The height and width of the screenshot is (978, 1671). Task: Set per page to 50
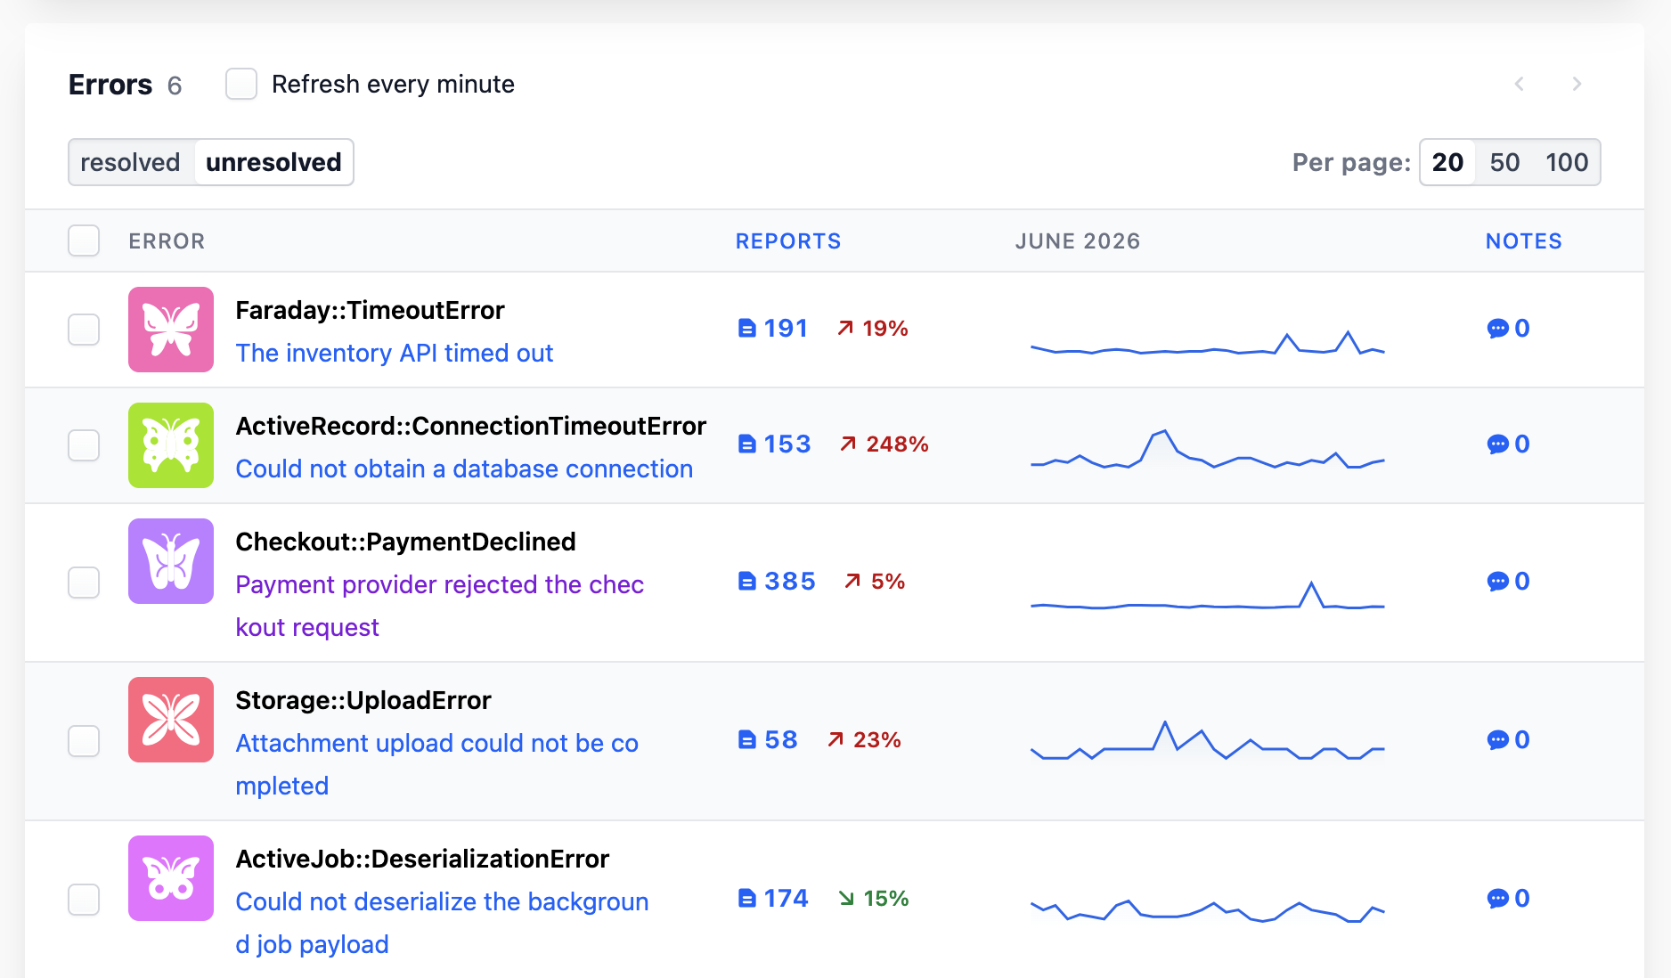(x=1504, y=162)
